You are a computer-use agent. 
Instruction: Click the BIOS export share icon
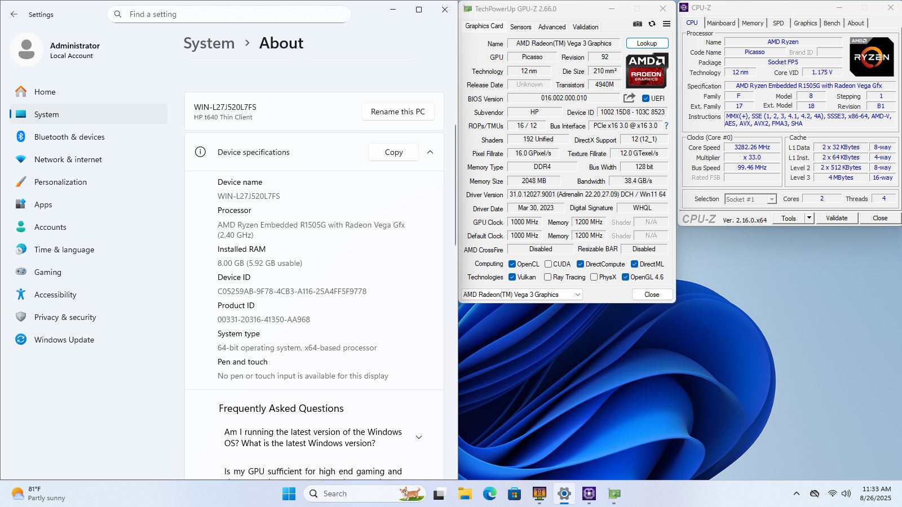(629, 98)
